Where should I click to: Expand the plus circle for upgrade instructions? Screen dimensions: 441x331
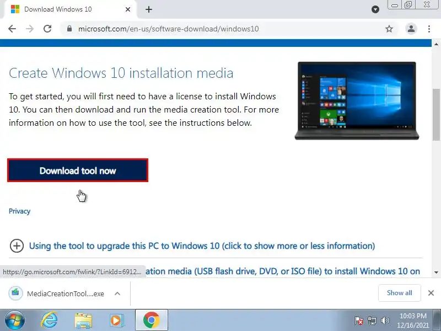click(x=17, y=245)
